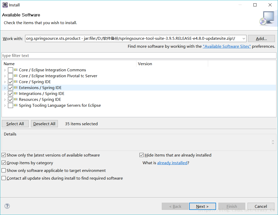The height and width of the screenshot is (215, 278).
Task: Click the Deselect All button
Action: 44,124
